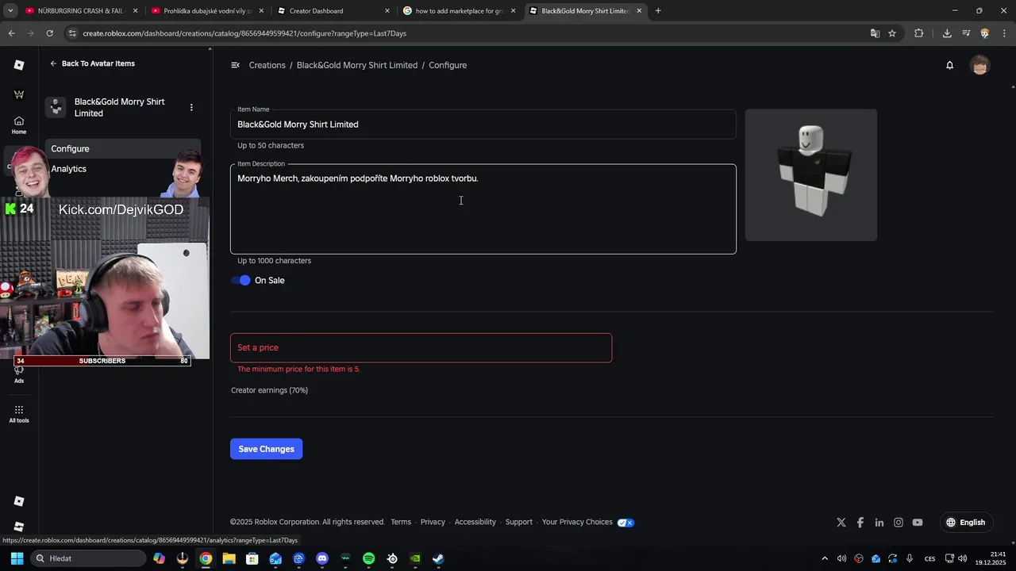Bookmark this page with the star
The image size is (1016, 571).
892,33
